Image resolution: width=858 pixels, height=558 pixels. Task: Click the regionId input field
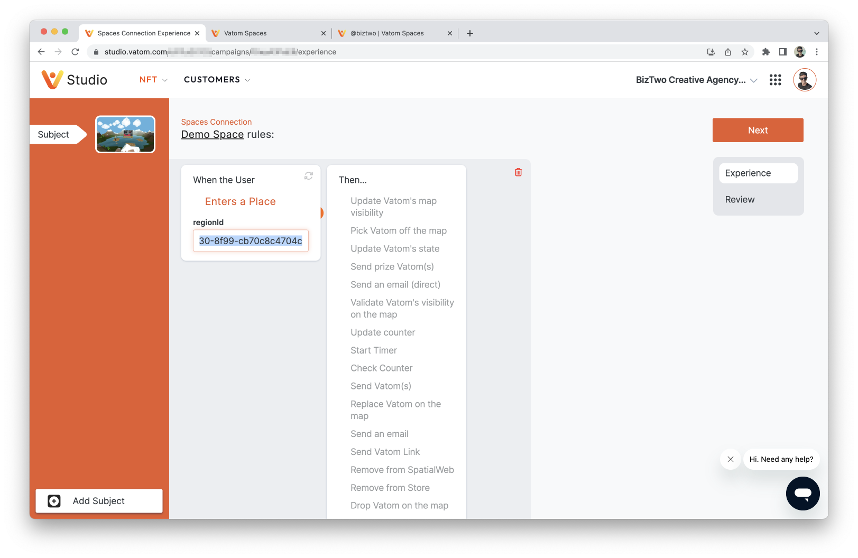click(x=251, y=241)
